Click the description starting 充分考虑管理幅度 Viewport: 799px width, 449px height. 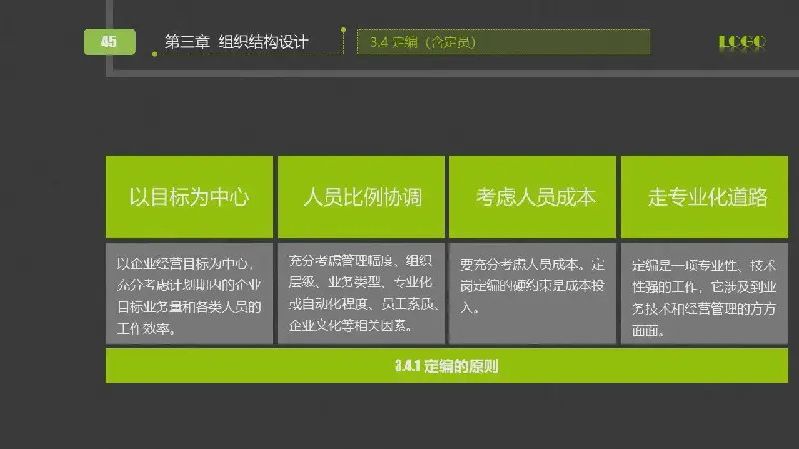[362, 293]
